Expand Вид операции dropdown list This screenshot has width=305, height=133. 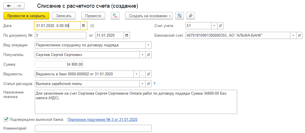[148, 45]
